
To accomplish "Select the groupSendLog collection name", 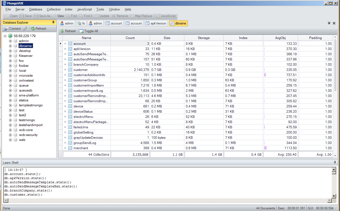I will click(85, 143).
